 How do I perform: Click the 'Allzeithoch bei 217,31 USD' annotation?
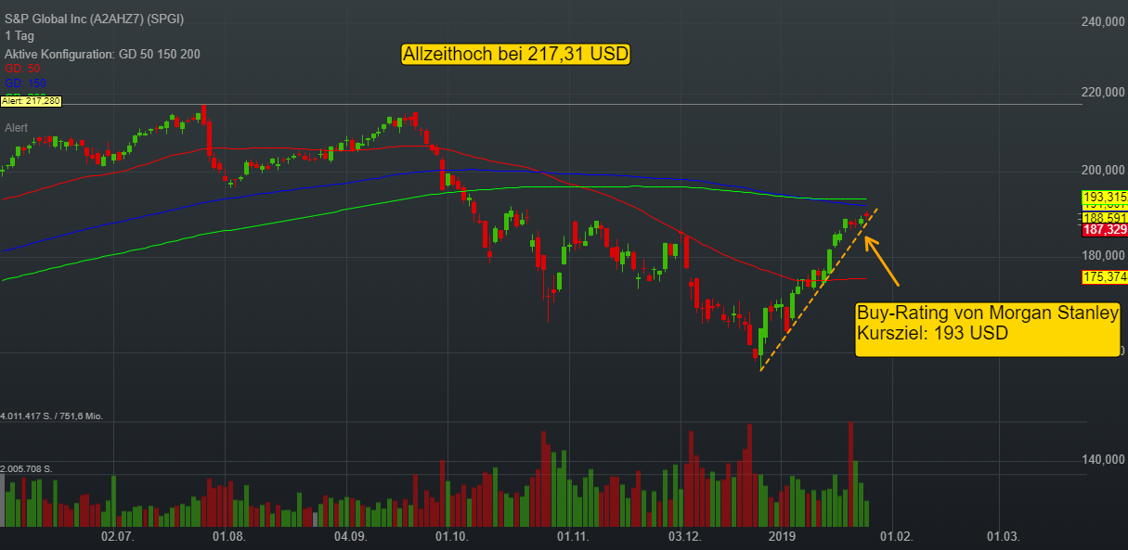point(516,55)
